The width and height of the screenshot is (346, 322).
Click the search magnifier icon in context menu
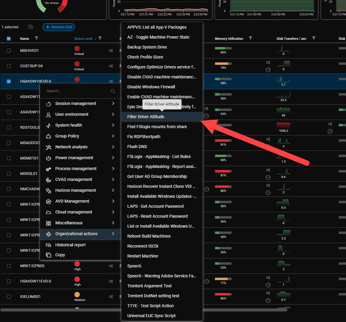113,91
